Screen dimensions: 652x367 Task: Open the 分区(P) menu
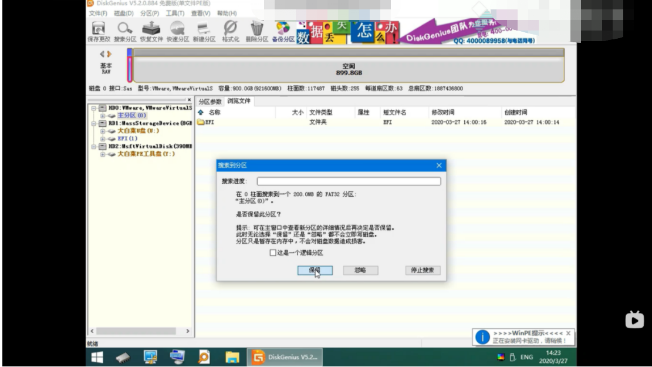(x=149, y=14)
